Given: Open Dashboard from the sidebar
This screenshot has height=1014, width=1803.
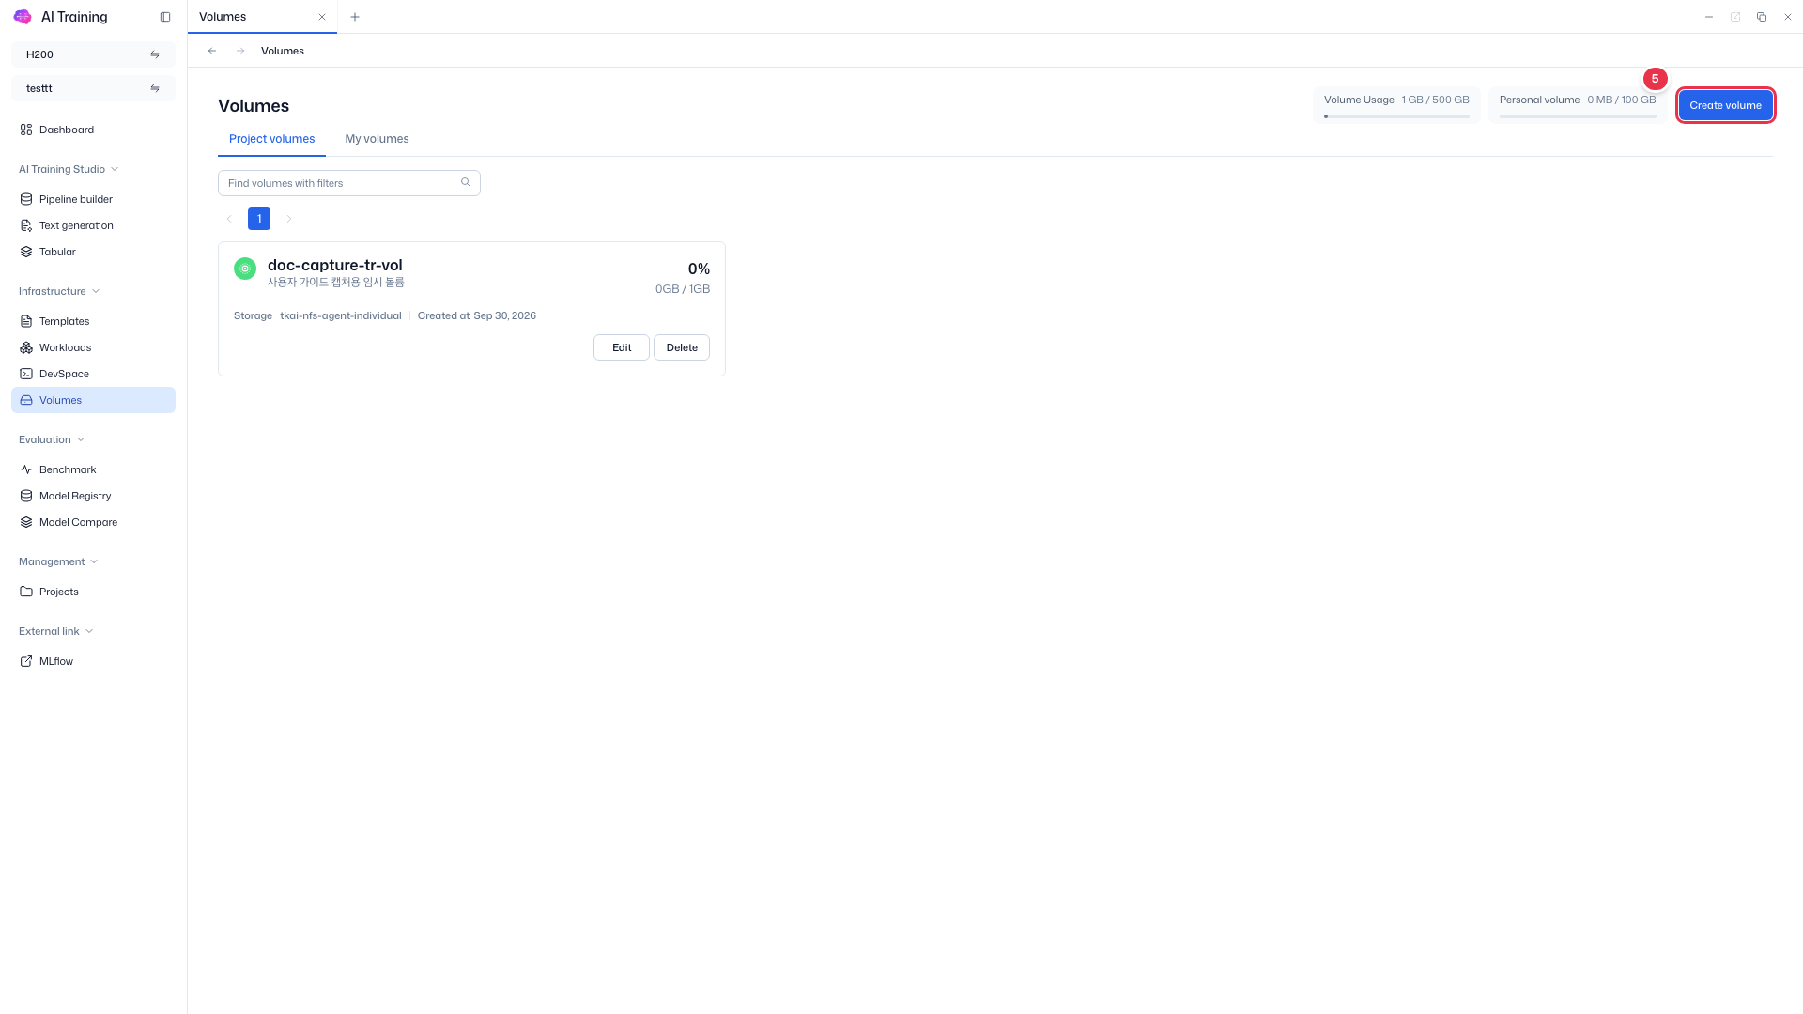Looking at the screenshot, I should click(x=93, y=130).
